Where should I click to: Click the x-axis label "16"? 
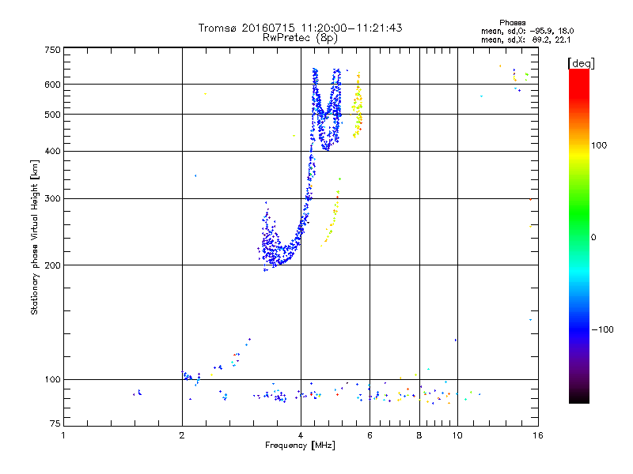(x=538, y=435)
